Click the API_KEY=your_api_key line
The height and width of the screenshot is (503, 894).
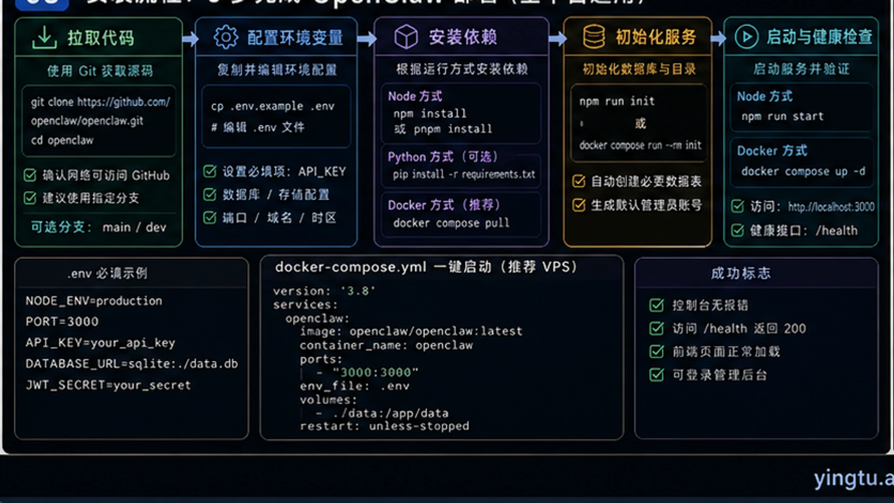100,343
